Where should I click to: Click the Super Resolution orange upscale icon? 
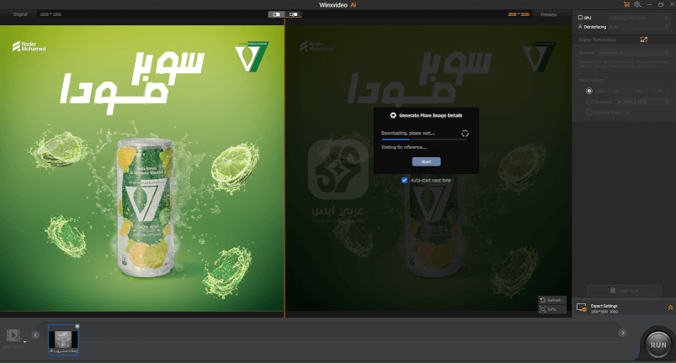[644, 39]
